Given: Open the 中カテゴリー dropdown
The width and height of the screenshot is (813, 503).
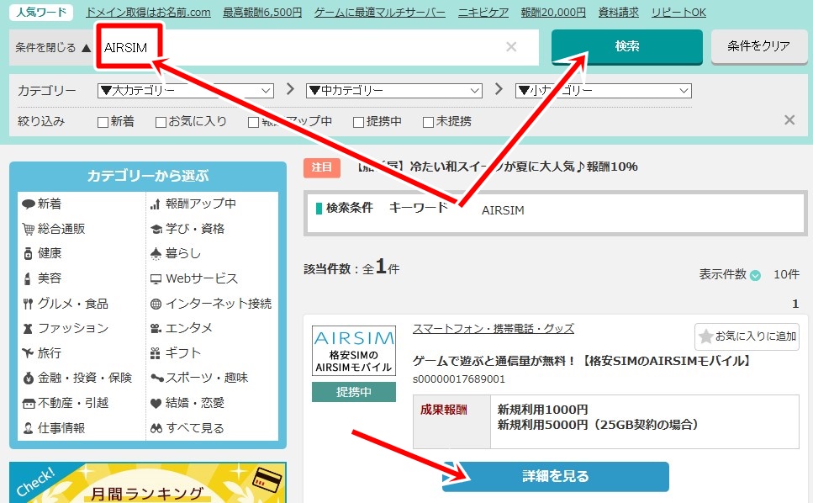Looking at the screenshot, I should (x=394, y=91).
